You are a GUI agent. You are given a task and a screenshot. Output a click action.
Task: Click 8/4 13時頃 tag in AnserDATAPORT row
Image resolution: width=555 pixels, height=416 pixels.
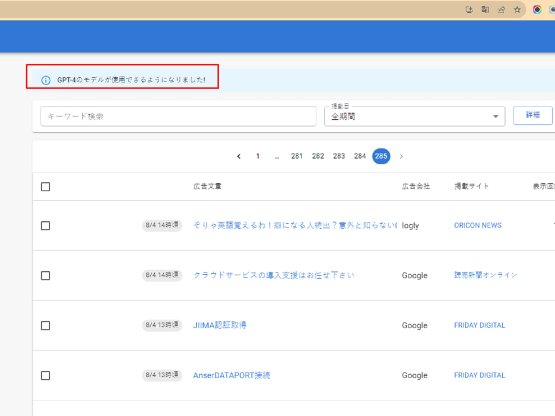(x=162, y=375)
